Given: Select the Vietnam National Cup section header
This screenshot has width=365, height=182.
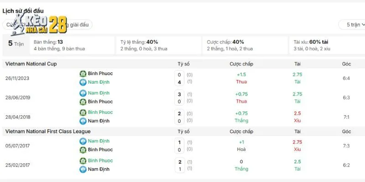Looking at the screenshot, I should click(x=31, y=64).
